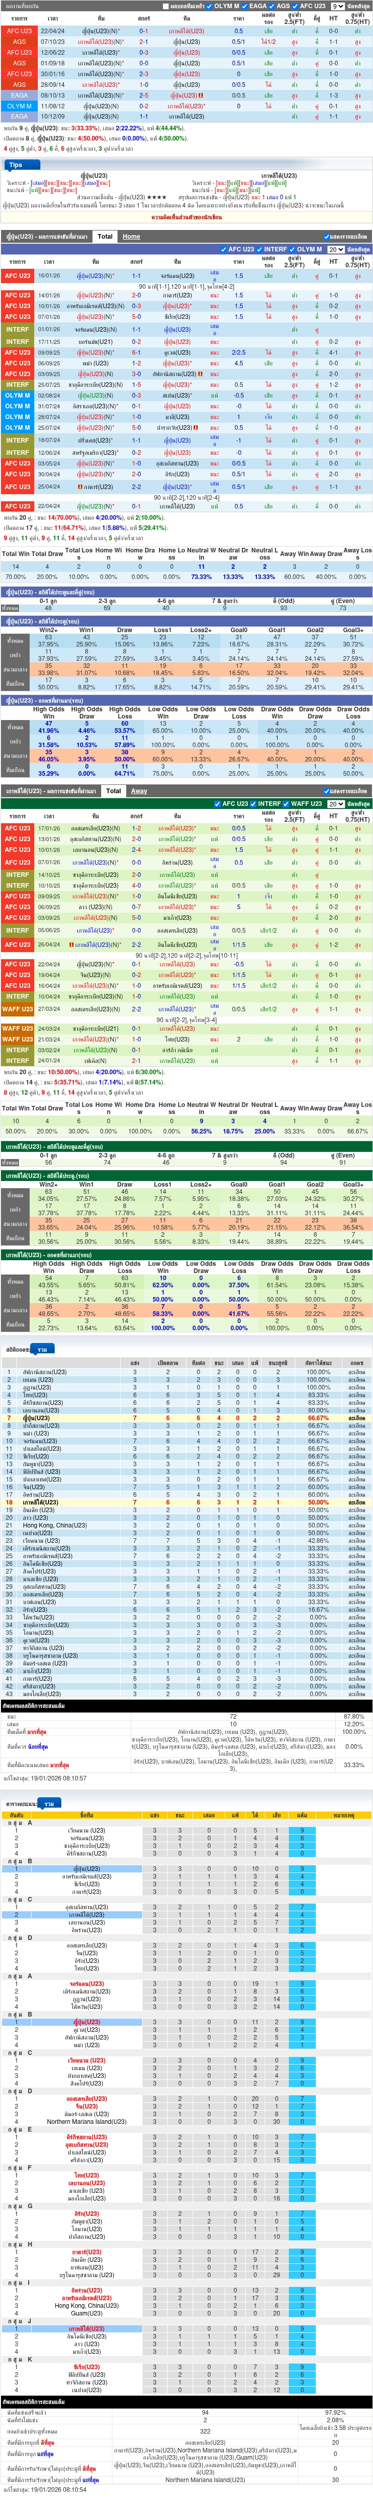Switch to the Away tab for second team

pyautogui.click(x=139, y=790)
